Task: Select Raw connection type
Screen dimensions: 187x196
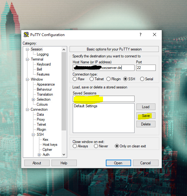Action: (75, 79)
